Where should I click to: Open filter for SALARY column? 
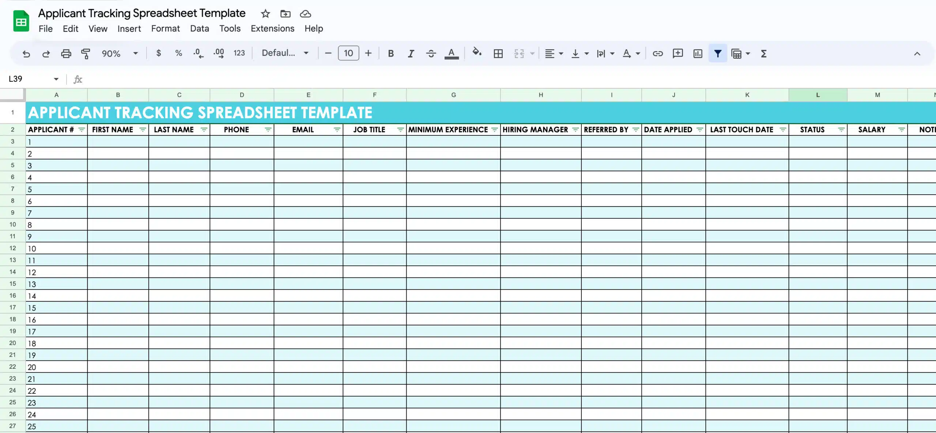click(901, 130)
